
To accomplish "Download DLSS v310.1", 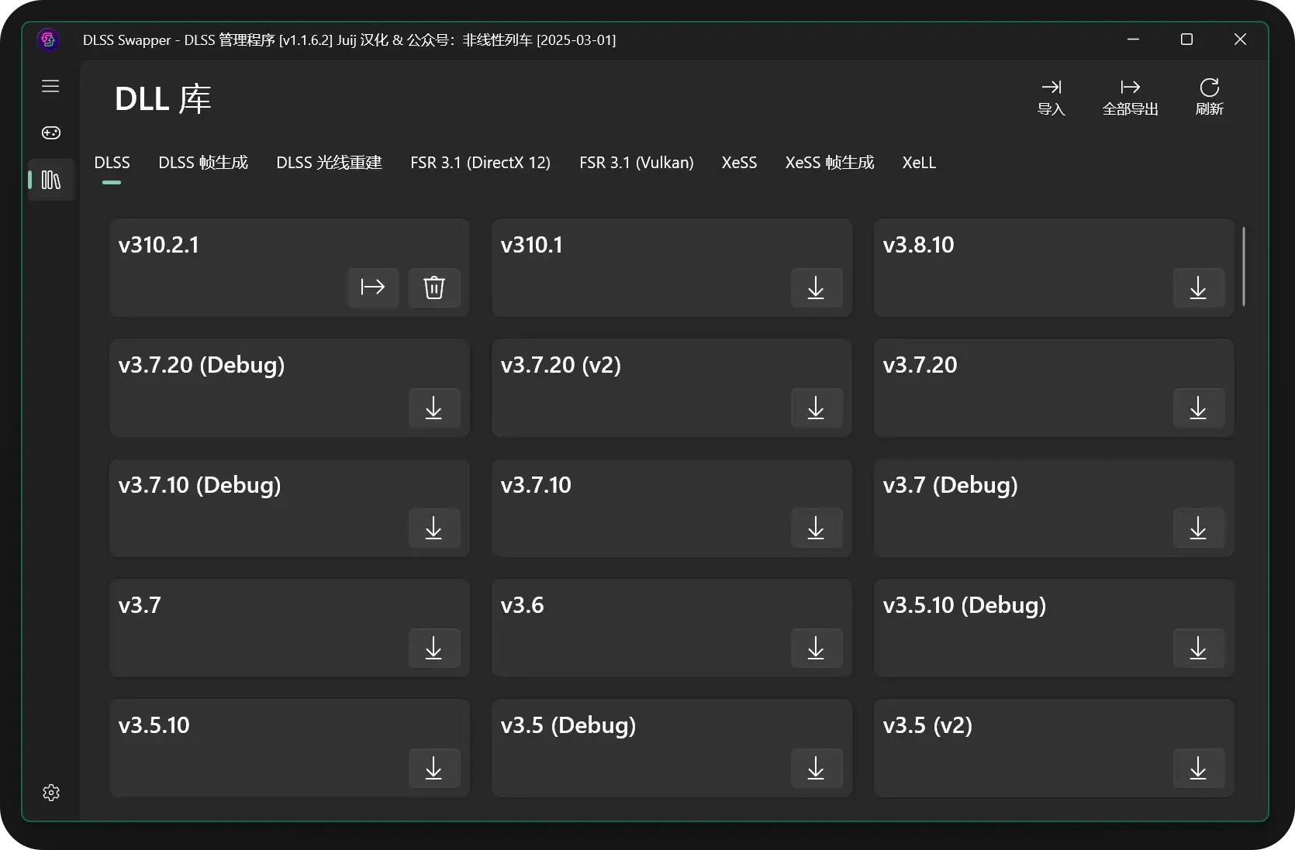I will (x=816, y=288).
